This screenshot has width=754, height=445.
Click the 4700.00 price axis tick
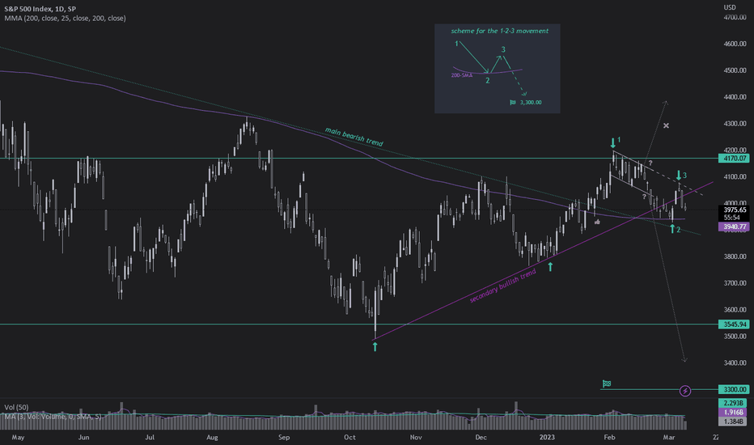tap(735, 17)
